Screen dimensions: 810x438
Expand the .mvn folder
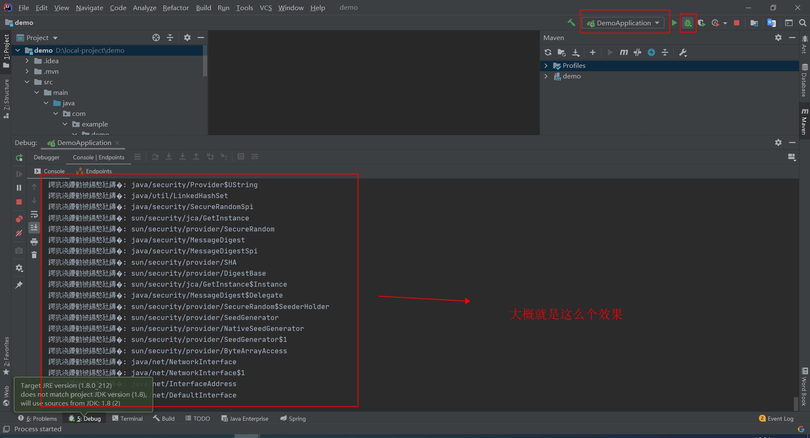(x=27, y=71)
